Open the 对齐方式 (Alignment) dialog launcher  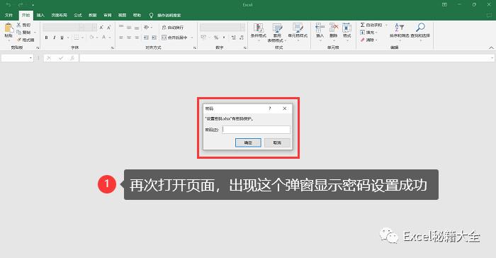coord(195,47)
